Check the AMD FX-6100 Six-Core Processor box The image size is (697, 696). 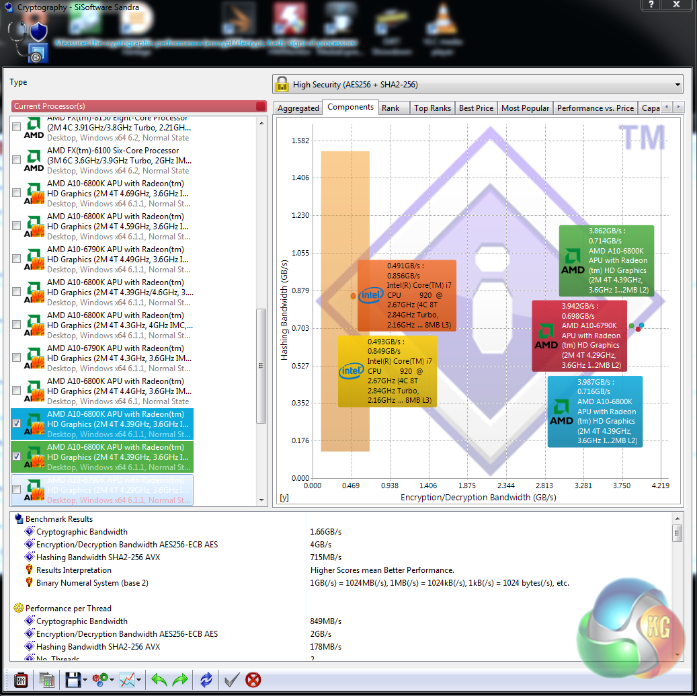17,160
